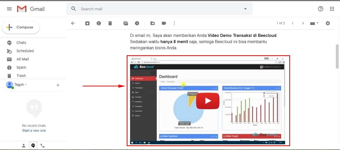Delete this email with trash icon
Viewport: 340px width, 150px height.
tap(110, 23)
